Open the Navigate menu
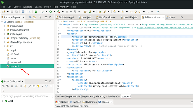The image size is (193, 108). (28, 7)
